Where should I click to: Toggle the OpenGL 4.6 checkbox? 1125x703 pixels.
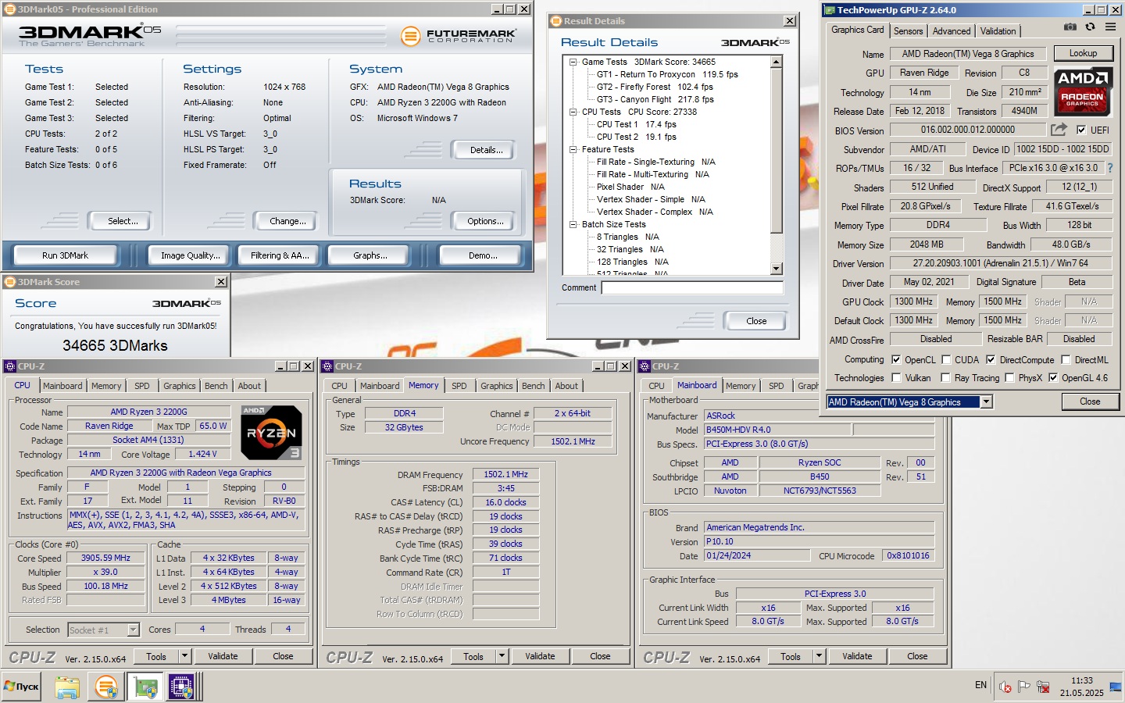(1053, 378)
